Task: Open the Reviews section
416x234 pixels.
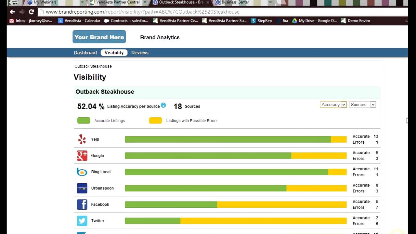Action: pyautogui.click(x=140, y=53)
